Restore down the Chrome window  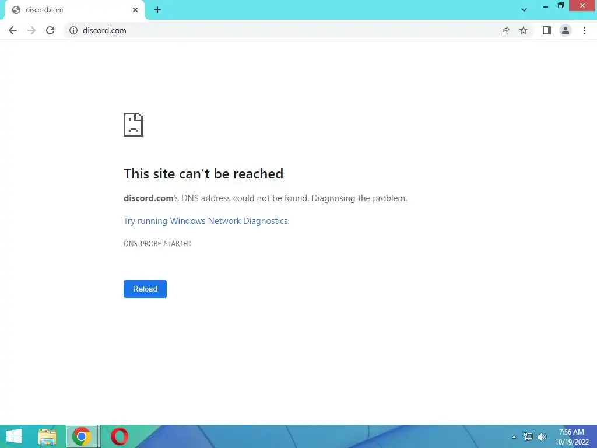(x=561, y=6)
